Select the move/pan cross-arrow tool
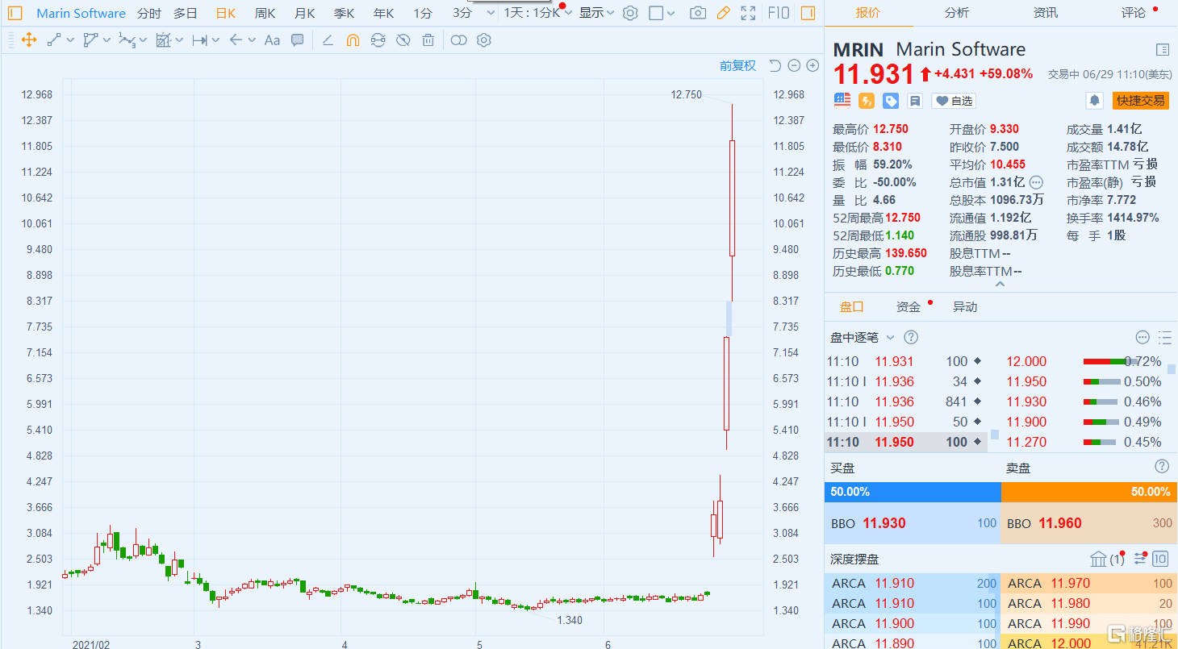 [x=29, y=40]
